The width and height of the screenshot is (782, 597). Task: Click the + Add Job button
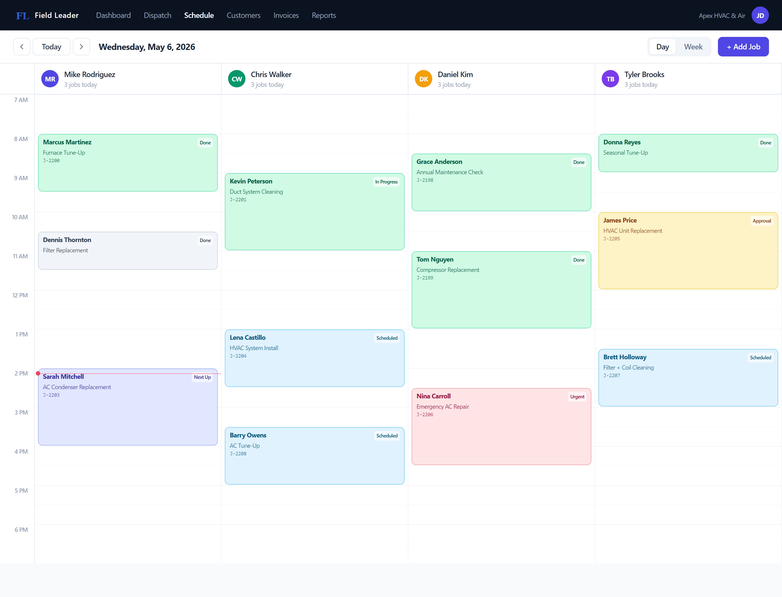743,47
